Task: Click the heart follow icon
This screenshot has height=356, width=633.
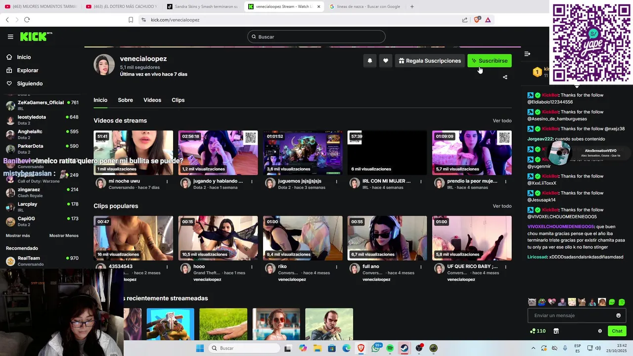Action: [386, 61]
